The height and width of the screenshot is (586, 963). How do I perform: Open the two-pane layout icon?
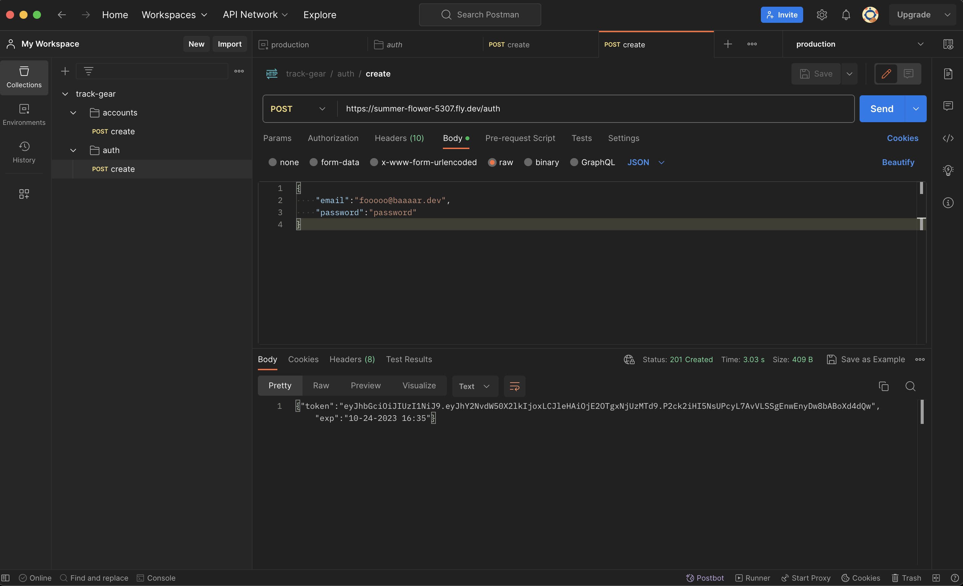tap(936, 578)
